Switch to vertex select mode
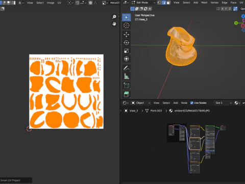 point(159,3)
